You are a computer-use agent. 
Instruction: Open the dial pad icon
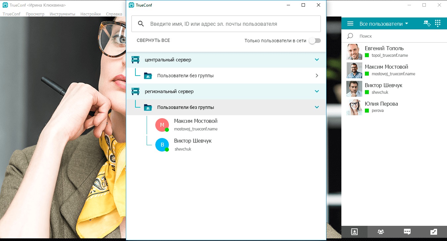pos(438,23)
